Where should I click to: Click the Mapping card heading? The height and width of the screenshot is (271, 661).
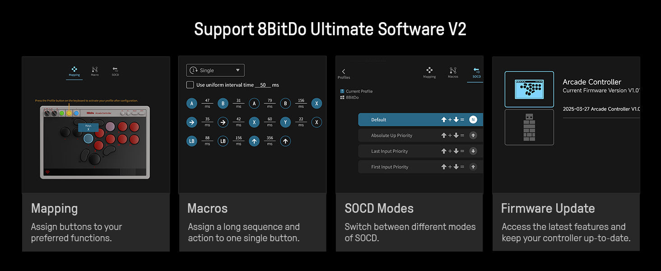coord(54,209)
